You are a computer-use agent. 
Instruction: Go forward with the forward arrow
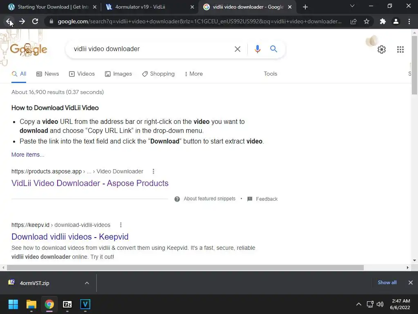coord(22,21)
